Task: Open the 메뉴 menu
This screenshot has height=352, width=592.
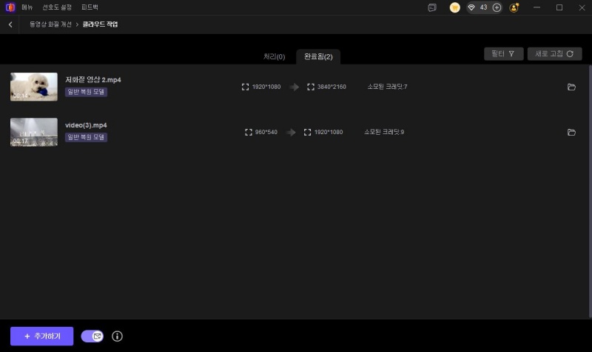Action: 27,7
